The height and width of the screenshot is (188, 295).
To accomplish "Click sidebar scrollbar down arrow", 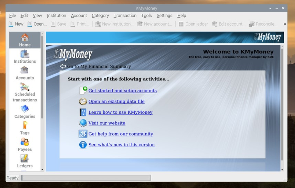I will [42, 169].
